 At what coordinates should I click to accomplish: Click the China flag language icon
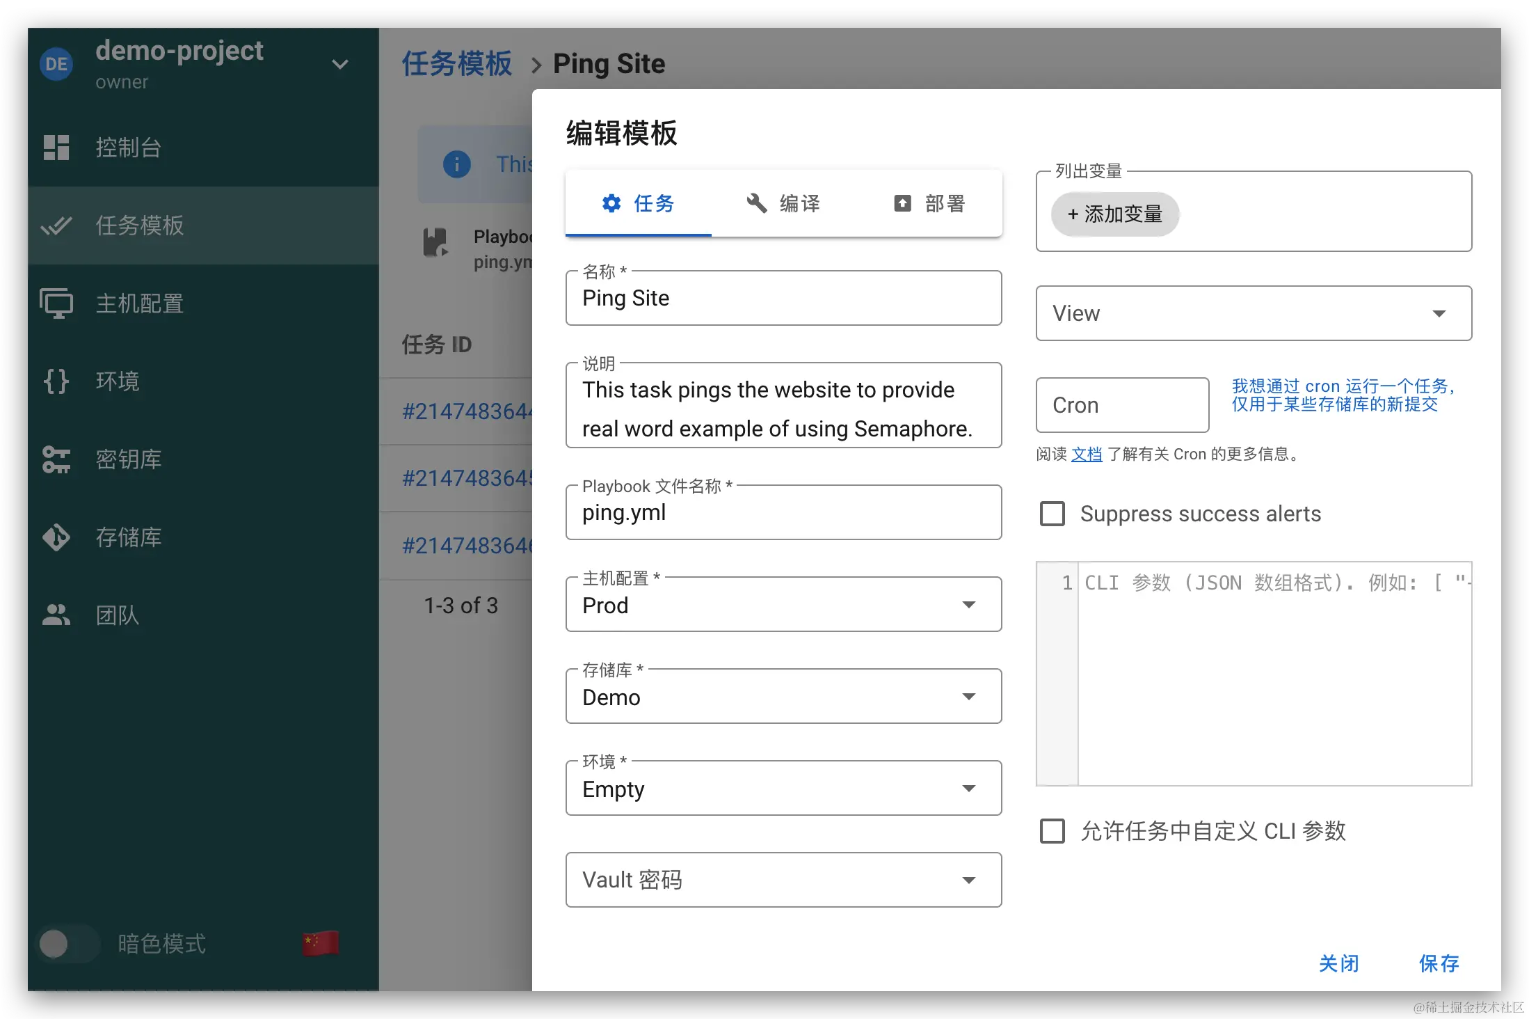320,944
